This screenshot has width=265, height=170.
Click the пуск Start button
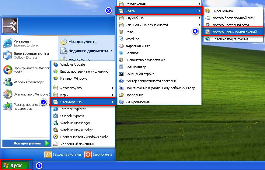(16, 165)
